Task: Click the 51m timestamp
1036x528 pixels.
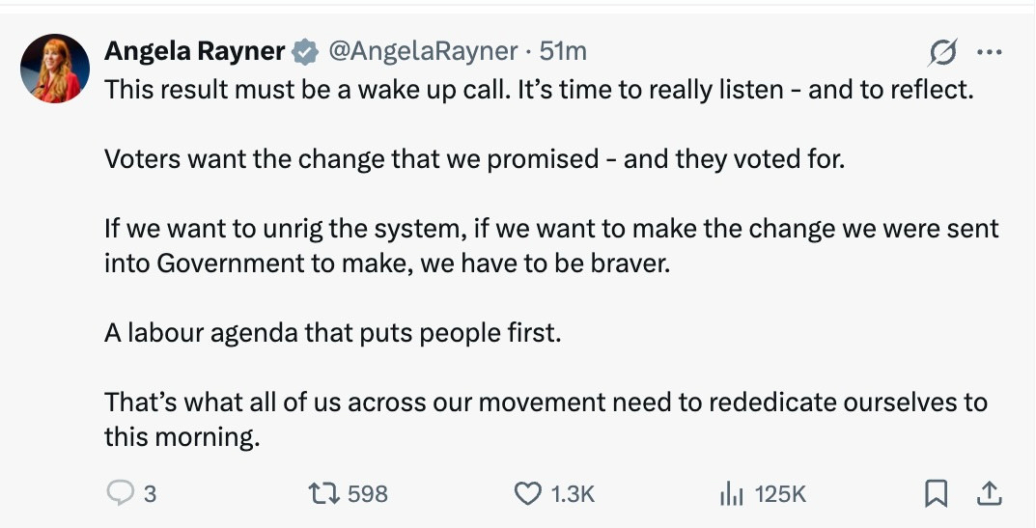Action: tap(564, 51)
